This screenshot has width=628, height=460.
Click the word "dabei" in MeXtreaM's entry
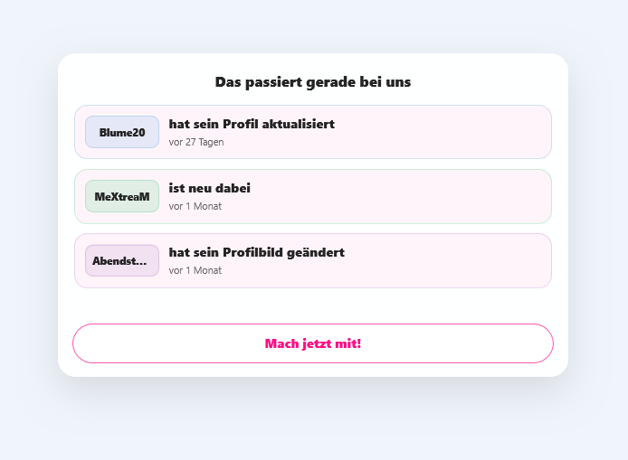pos(233,188)
